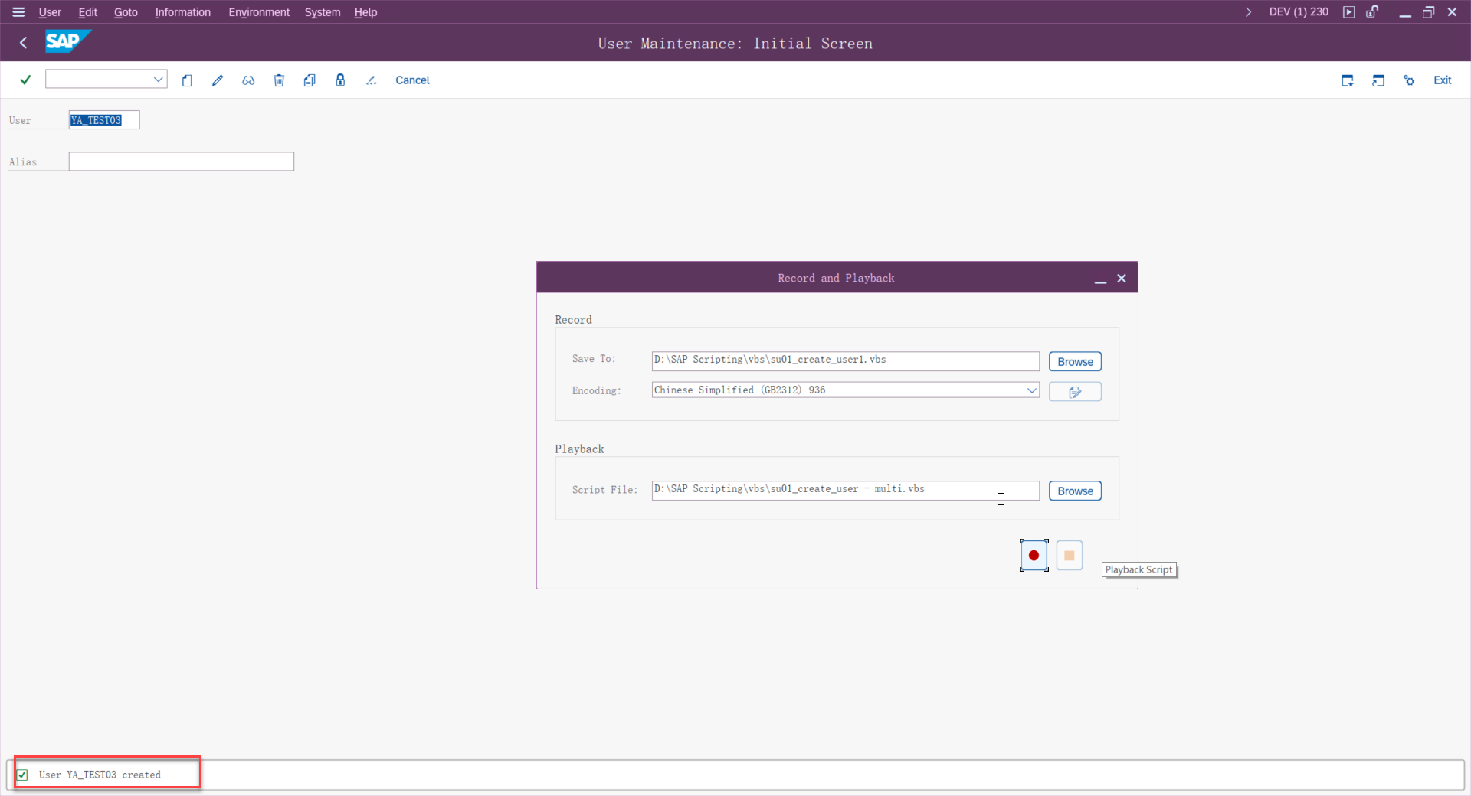Click the Cancel button in toolbar

(x=412, y=80)
